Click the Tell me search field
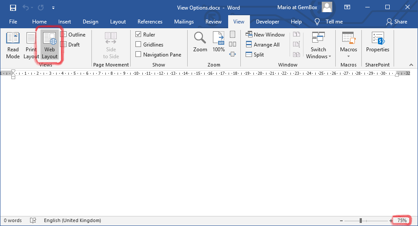Viewport: 418px width, 226px height. coord(334,22)
